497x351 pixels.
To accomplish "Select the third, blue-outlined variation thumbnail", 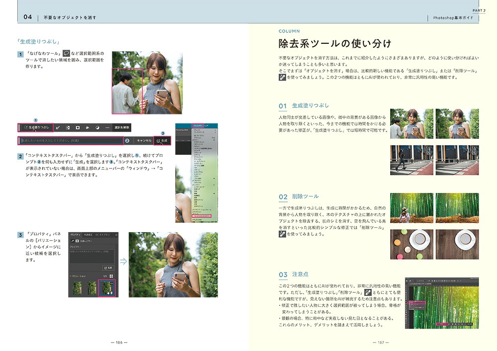I will pyautogui.click(x=107, y=288).
